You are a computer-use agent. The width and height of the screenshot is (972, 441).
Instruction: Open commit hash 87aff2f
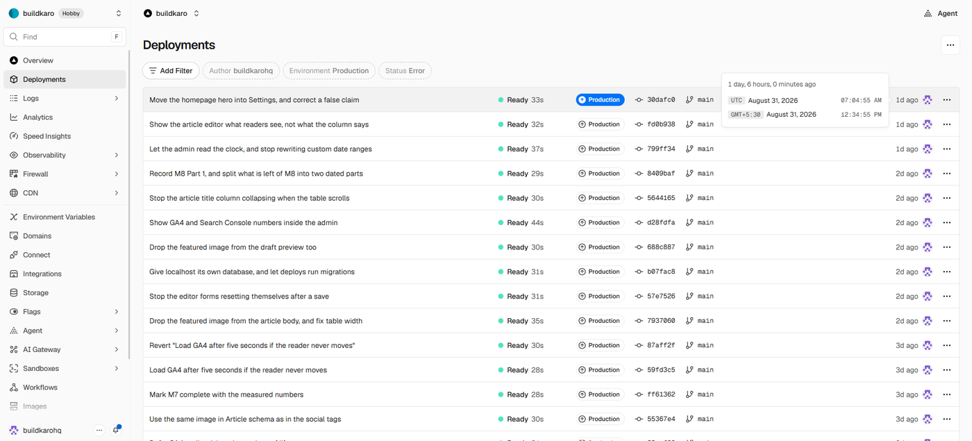661,345
